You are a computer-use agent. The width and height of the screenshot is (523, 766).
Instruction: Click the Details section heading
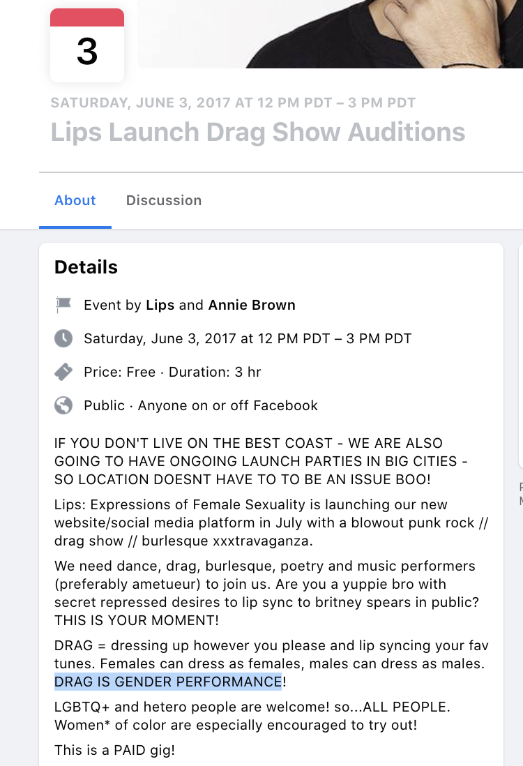tap(86, 267)
